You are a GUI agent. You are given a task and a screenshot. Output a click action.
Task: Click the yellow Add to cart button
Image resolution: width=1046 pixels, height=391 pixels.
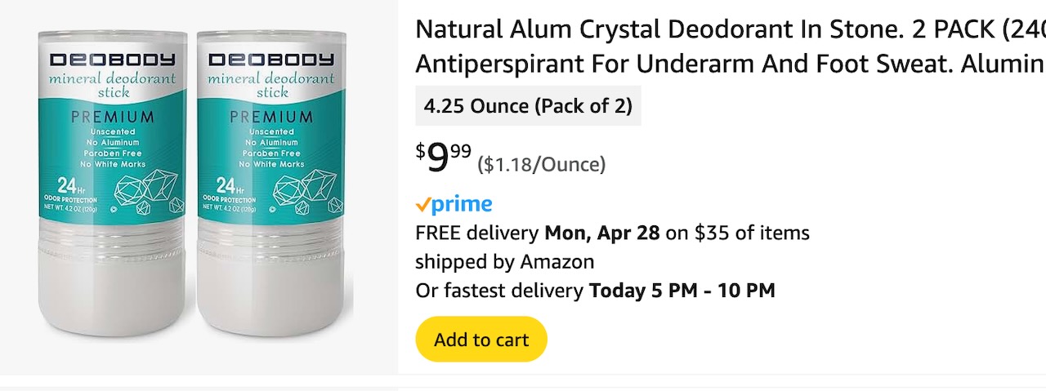[481, 340]
